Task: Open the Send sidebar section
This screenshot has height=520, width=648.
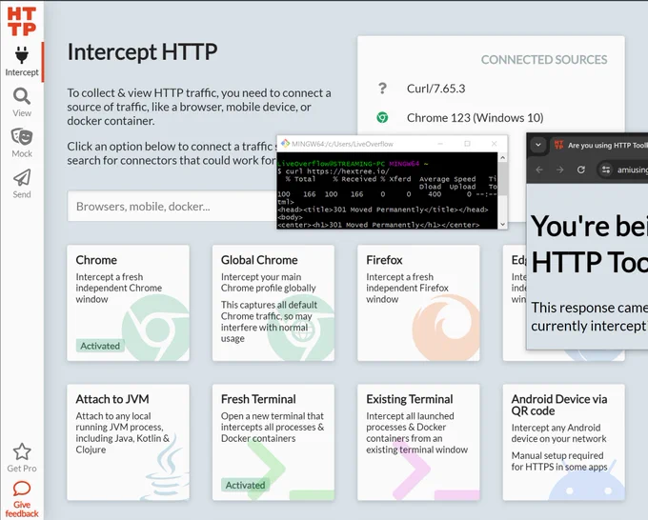Action: 22,184
